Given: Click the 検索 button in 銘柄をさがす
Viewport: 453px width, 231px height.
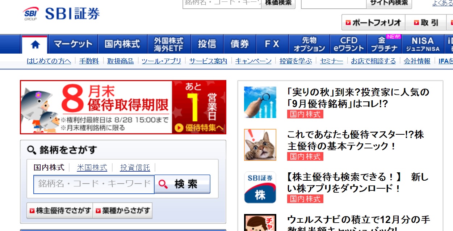Looking at the screenshot, I should (x=182, y=184).
